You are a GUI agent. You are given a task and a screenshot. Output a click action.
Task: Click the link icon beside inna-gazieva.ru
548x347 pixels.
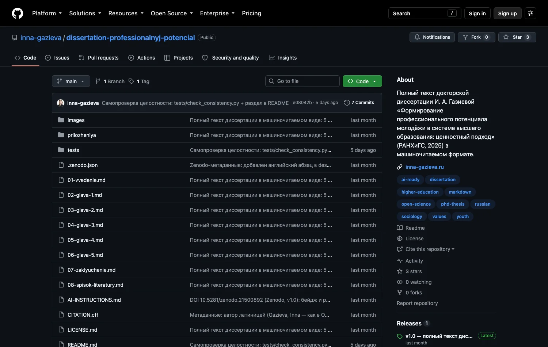tap(400, 167)
